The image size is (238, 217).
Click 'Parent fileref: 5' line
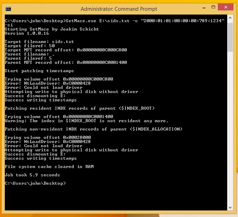28,58
